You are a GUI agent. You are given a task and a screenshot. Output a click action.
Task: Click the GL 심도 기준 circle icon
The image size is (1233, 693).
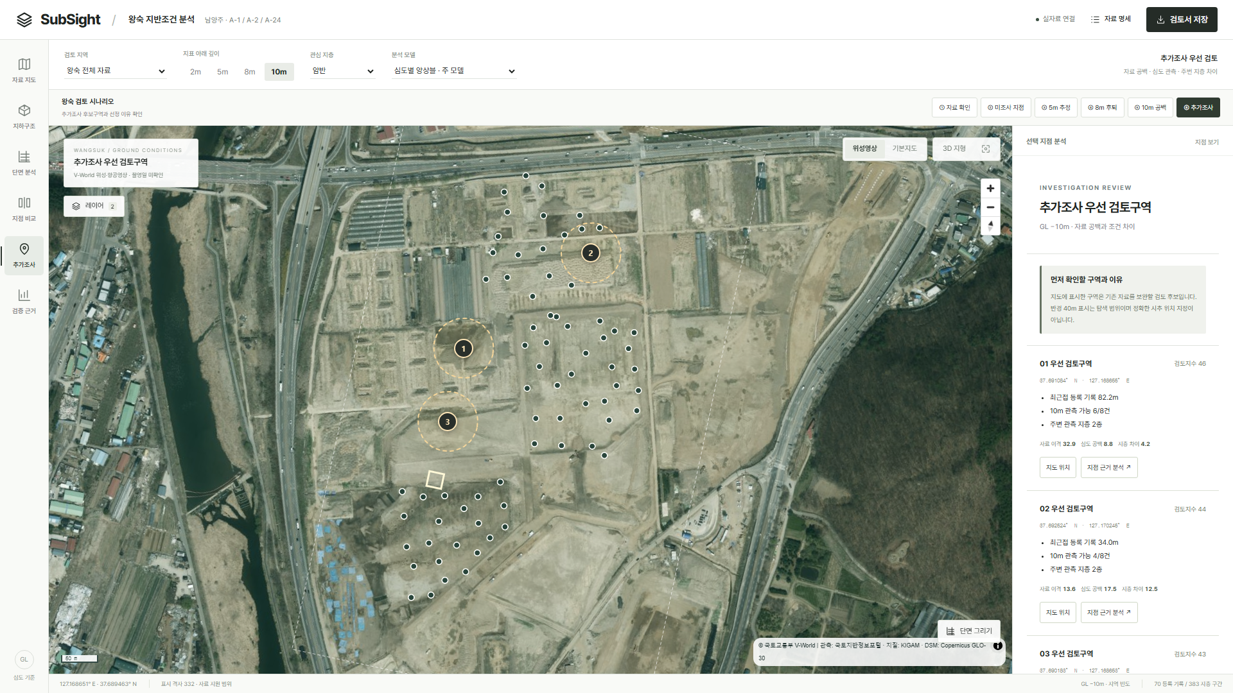click(24, 660)
